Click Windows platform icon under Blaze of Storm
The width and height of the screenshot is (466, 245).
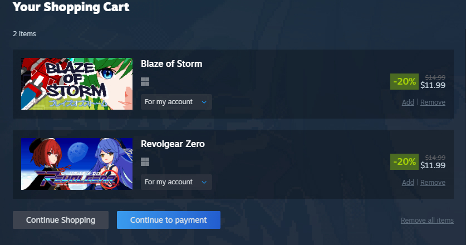click(x=145, y=81)
